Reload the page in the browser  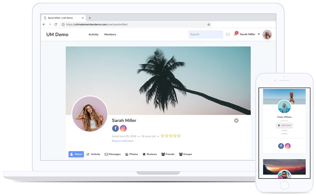pyautogui.click(x=56, y=24)
